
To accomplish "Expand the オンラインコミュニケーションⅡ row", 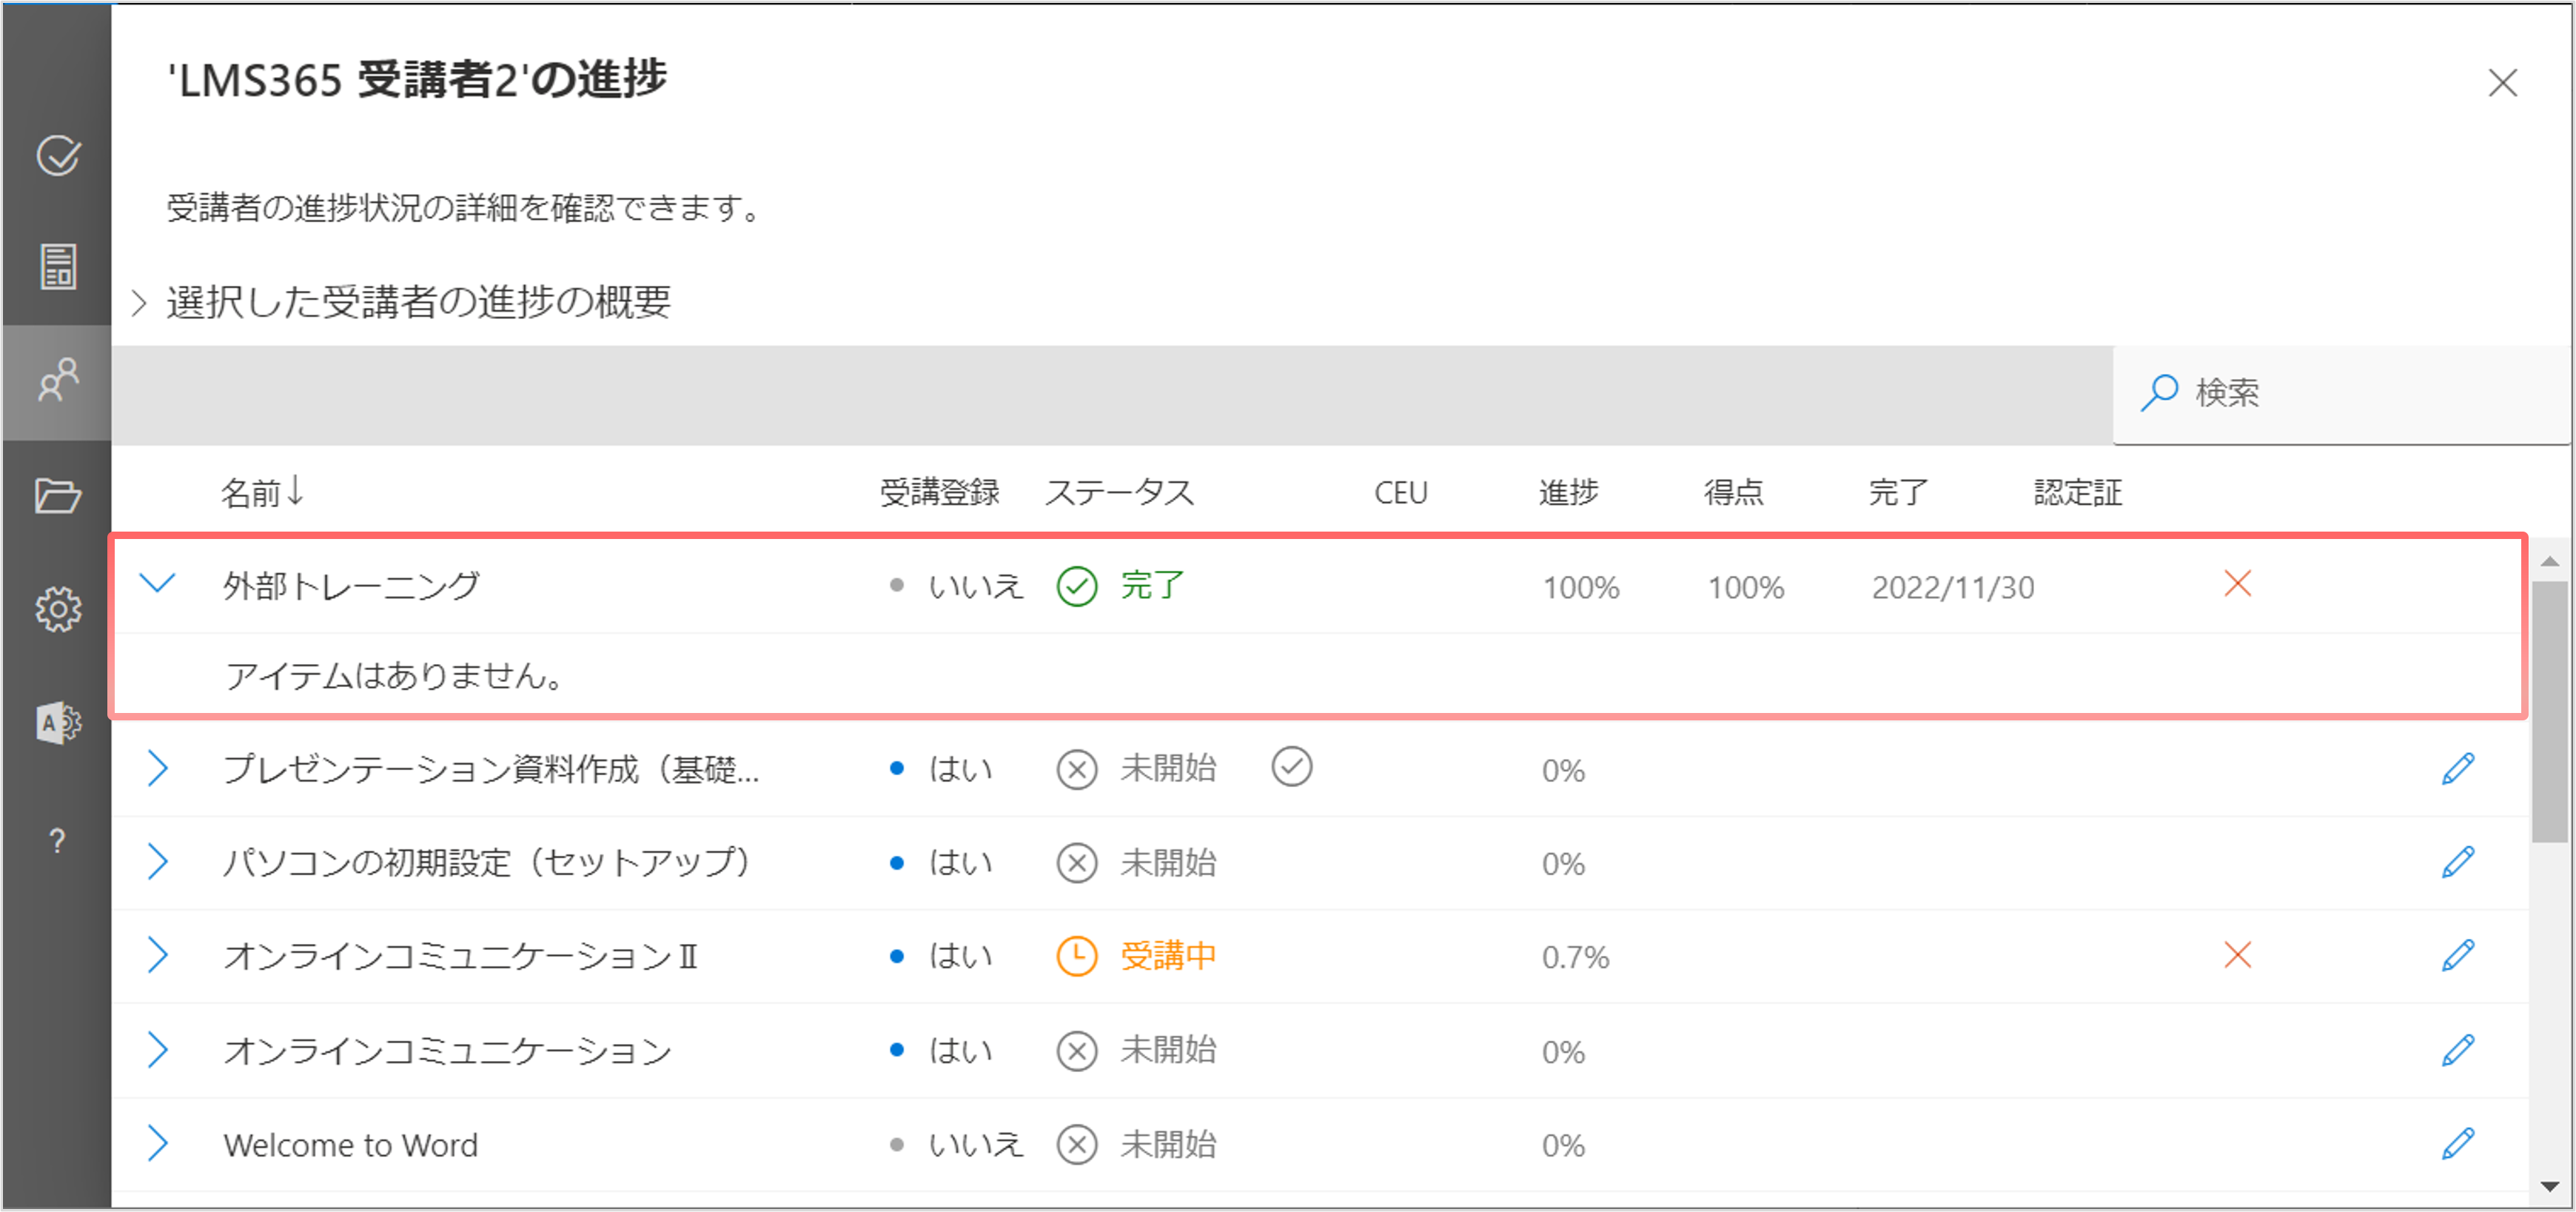I will [157, 956].
